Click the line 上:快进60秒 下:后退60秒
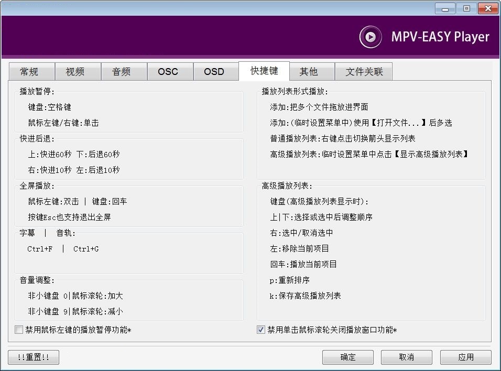Image resolution: width=501 pixels, height=371 pixels. pos(74,155)
